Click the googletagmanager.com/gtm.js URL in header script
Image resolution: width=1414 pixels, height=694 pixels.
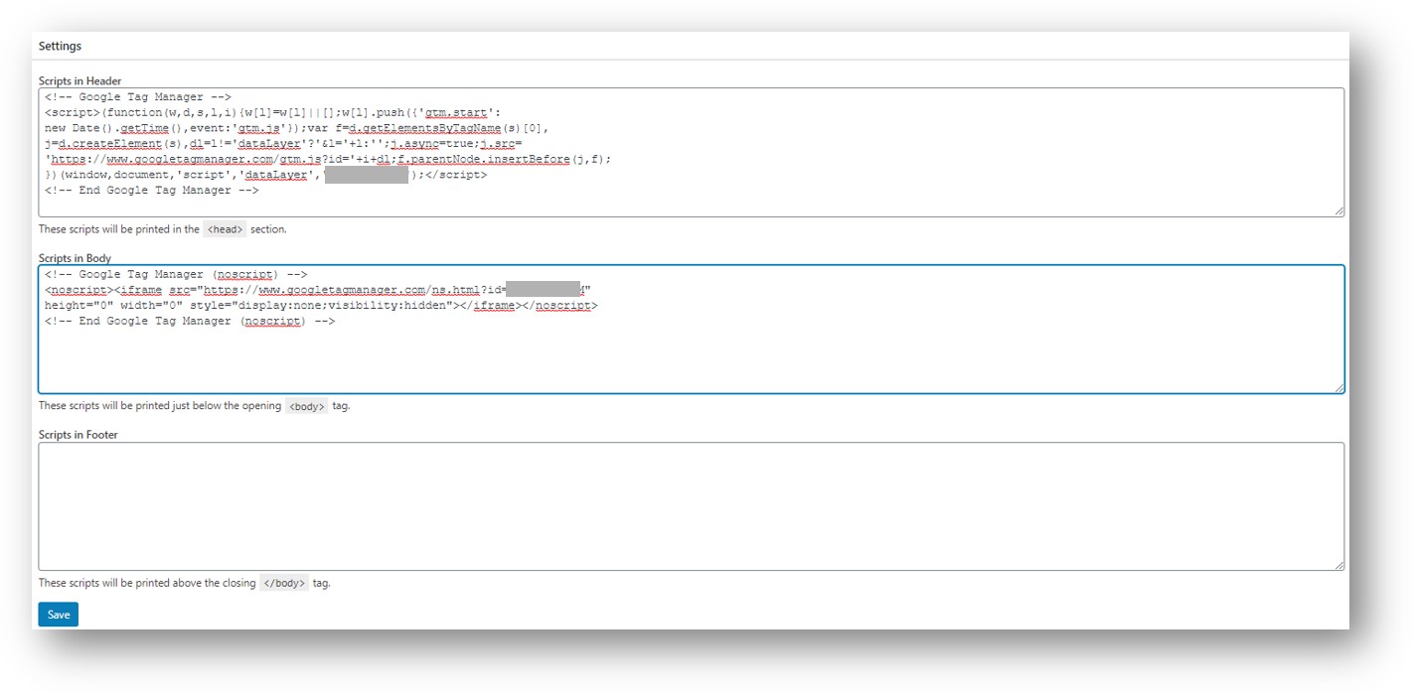pos(202,159)
